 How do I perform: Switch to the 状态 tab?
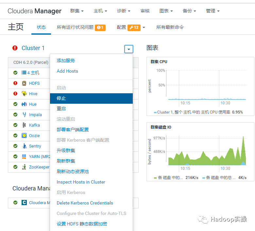pyautogui.click(x=41, y=27)
